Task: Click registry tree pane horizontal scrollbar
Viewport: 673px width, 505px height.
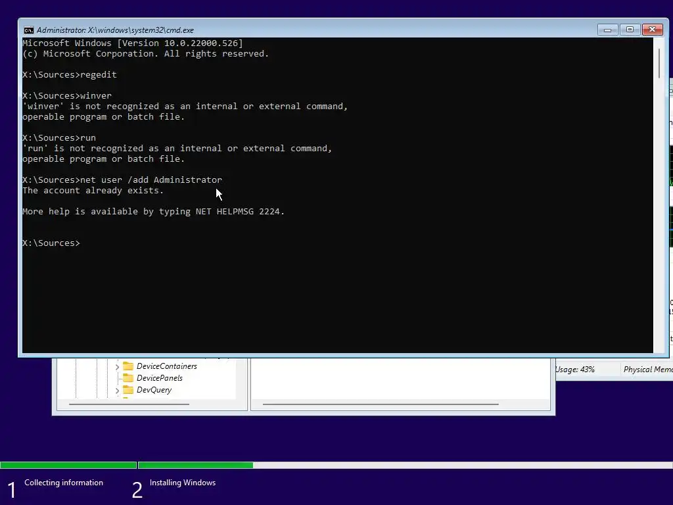Action: tap(129, 404)
